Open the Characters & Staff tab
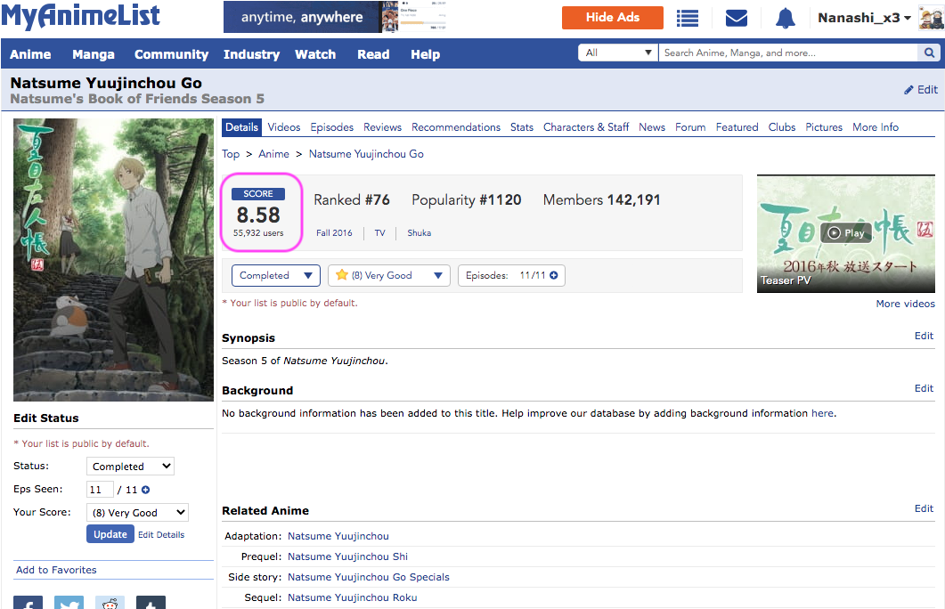 point(586,127)
